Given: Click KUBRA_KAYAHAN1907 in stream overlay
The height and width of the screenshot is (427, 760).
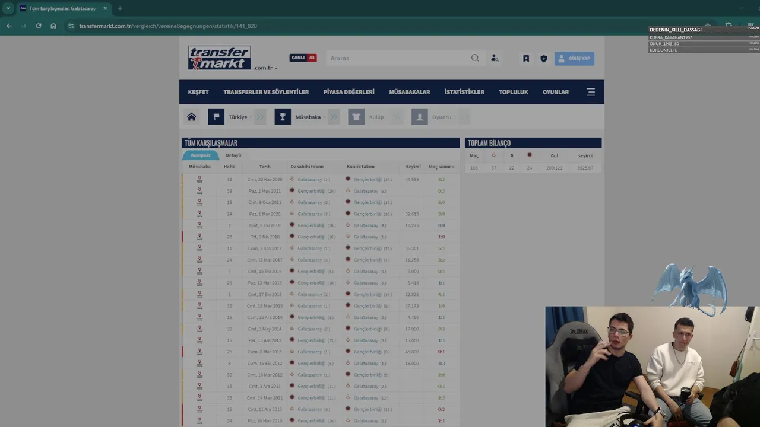Looking at the screenshot, I should (x=671, y=37).
